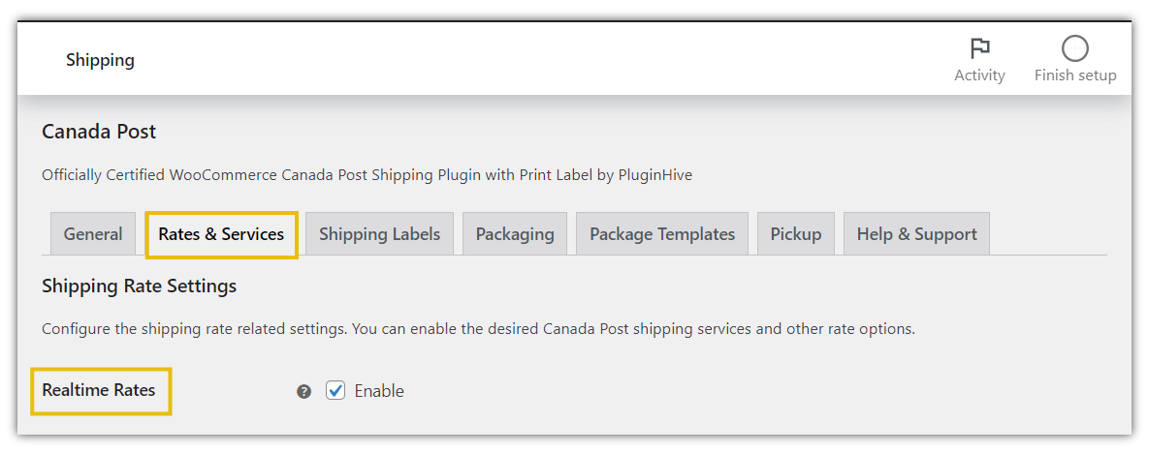Click the PluginHive plugin description text
The height and width of the screenshot is (453, 1149).
pyautogui.click(x=367, y=175)
